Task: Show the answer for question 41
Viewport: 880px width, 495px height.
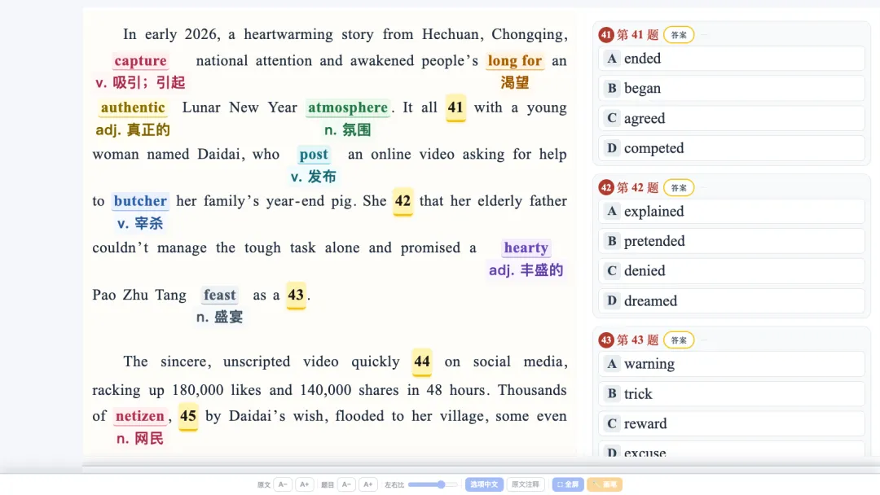Action: [x=679, y=35]
